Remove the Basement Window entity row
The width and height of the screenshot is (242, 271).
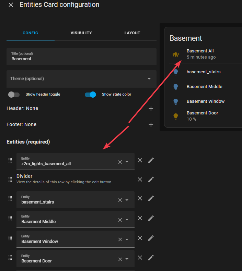point(140,238)
